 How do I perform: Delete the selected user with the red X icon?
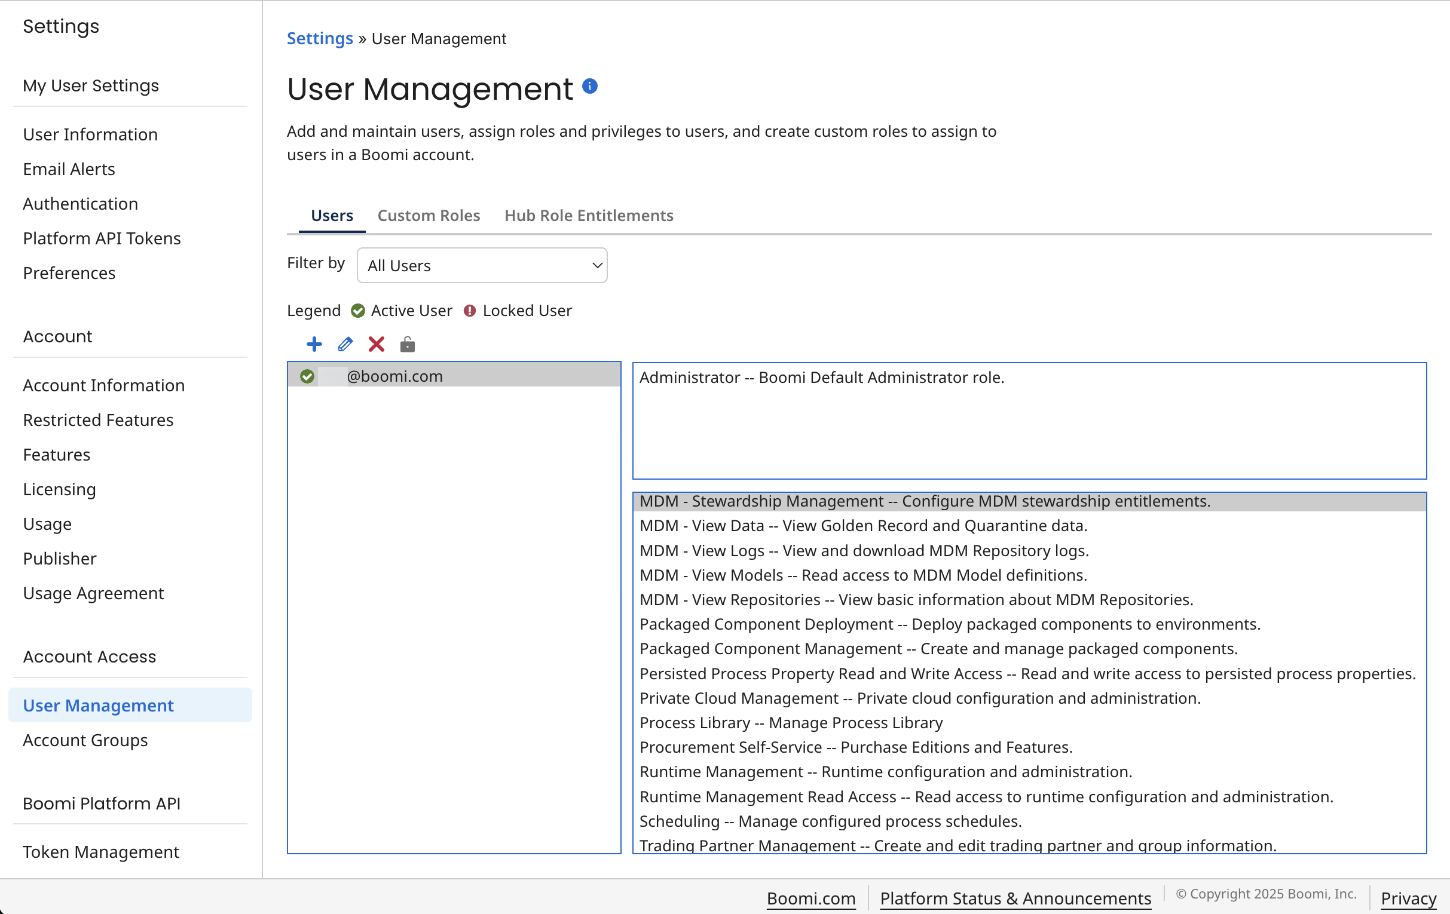tap(376, 344)
